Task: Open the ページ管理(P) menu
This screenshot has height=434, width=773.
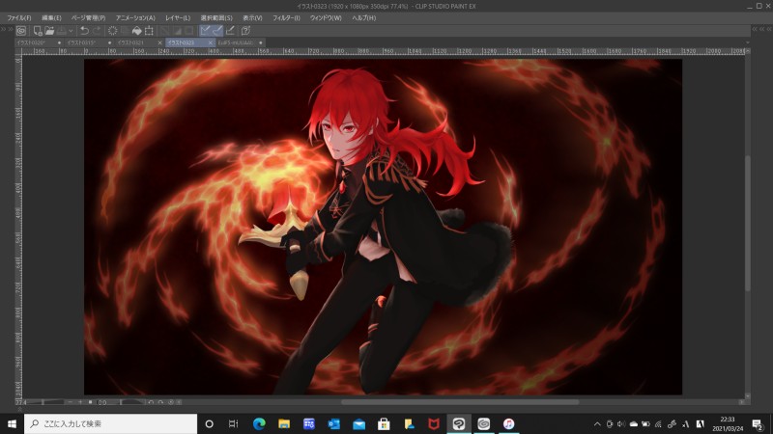Action: 89,17
